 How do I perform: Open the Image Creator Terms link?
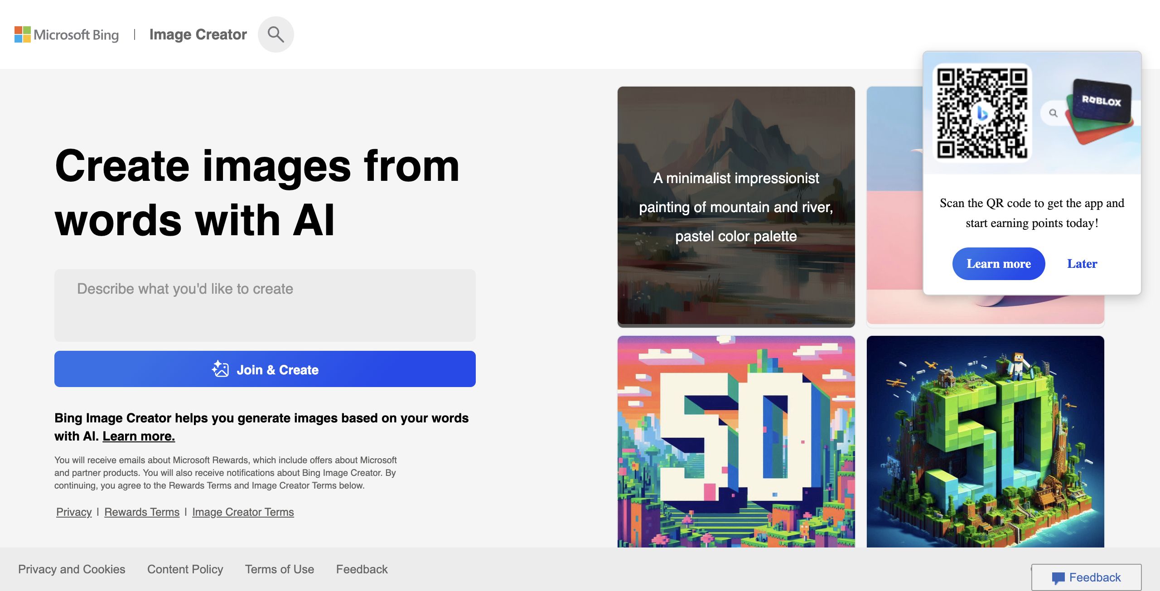point(243,512)
